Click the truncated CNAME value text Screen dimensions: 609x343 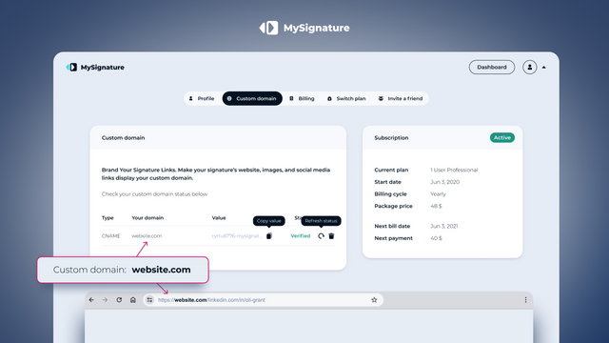click(x=237, y=236)
